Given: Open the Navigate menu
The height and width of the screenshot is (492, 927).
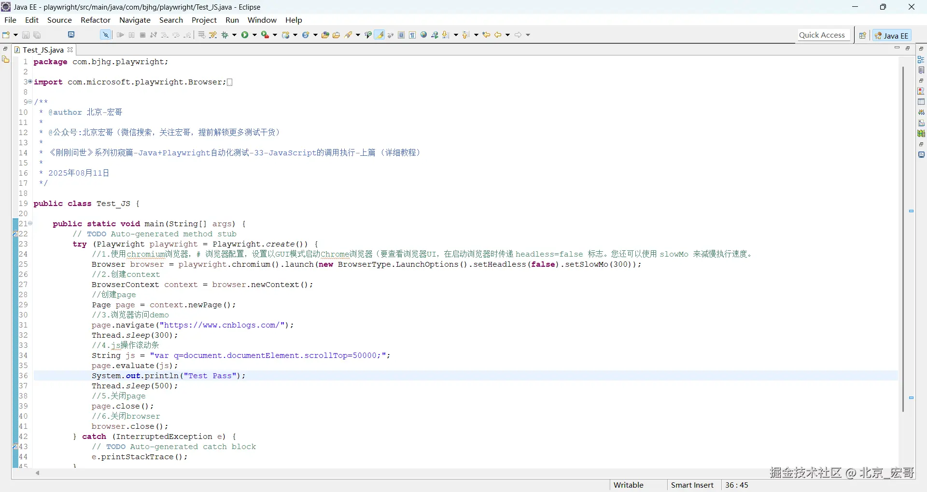Looking at the screenshot, I should [x=135, y=20].
